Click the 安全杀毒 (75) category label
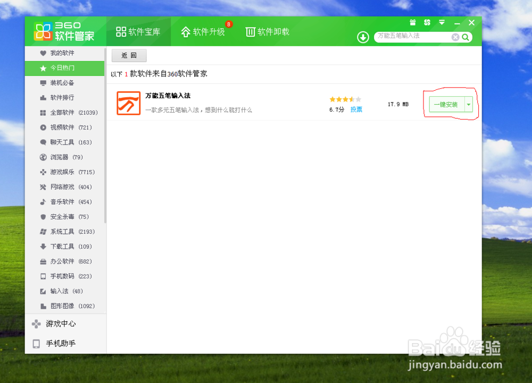This screenshot has width=532, height=383. 70,217
